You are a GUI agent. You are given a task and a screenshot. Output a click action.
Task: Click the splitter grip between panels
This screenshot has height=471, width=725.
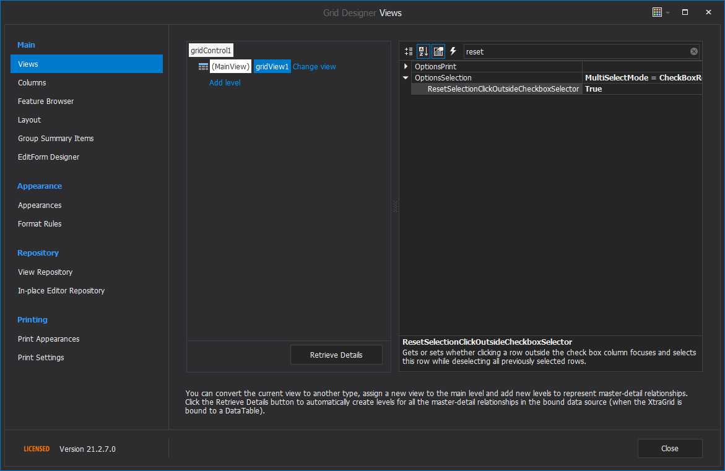click(x=395, y=206)
